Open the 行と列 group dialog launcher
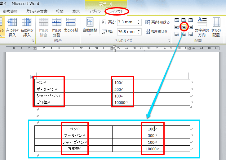The image size is (226, 160). (33, 41)
